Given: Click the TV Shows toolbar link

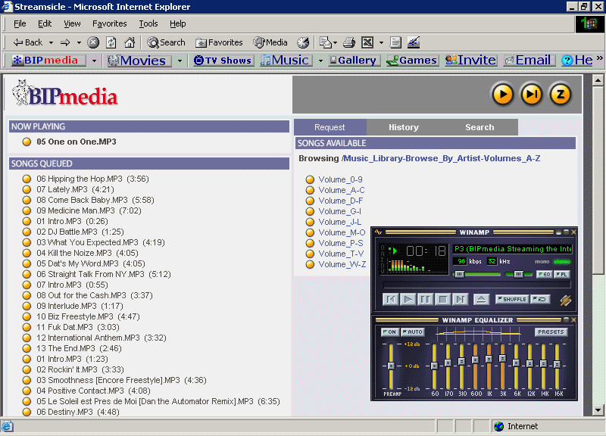Looking at the screenshot, I should coord(223,61).
